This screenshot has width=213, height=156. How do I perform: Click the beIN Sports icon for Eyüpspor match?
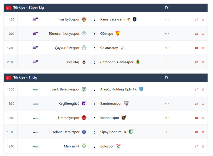(x=35, y=19)
